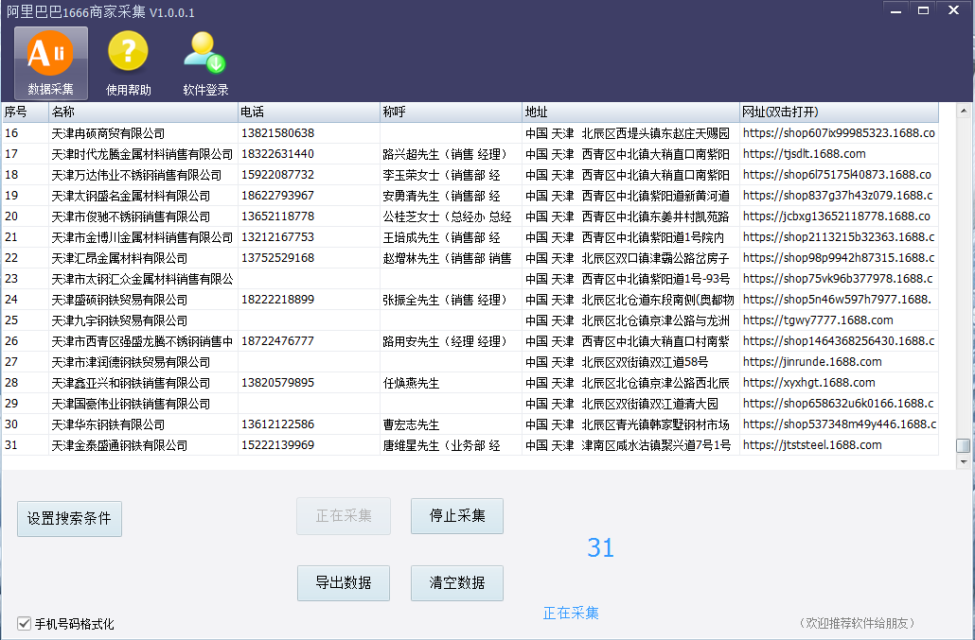Viewport: 975px width, 640px height.
Task: Select row 天津太钢盛名金属材料有限公司
Action: point(470,196)
